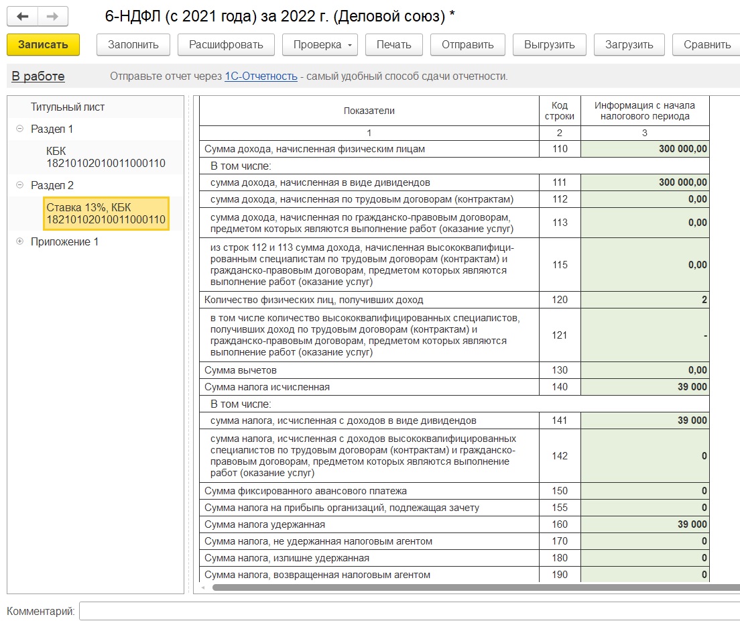Click text 'Сумма налога, излишне удержанная'
This screenshot has width=740, height=621.
click(x=286, y=558)
